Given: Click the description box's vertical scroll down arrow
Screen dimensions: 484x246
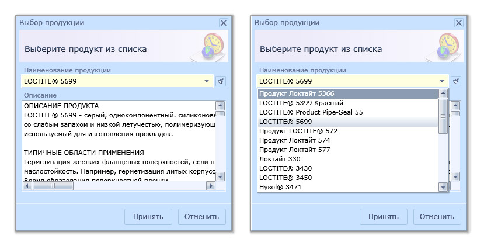Looking at the screenshot, I should (220, 176).
